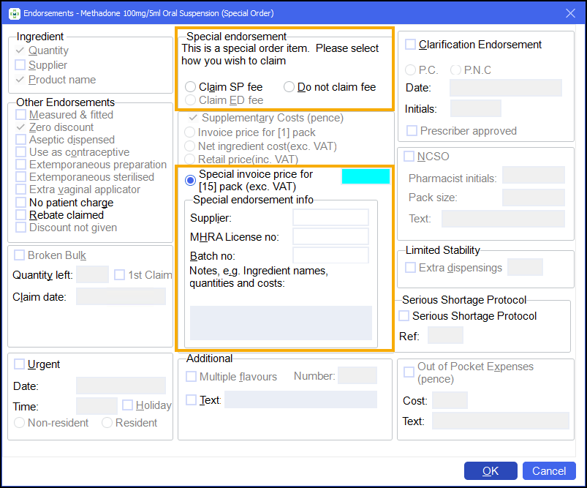Close the Endorsements dialog window
587x488 pixels.
(570, 13)
